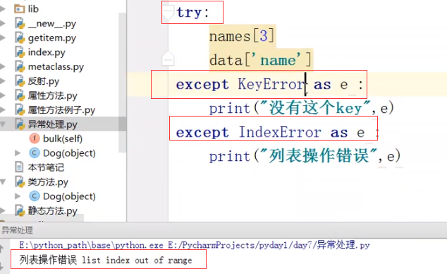The height and width of the screenshot is (274, 447).
Task: Click the index.py Python file icon
Action: coord(20,52)
